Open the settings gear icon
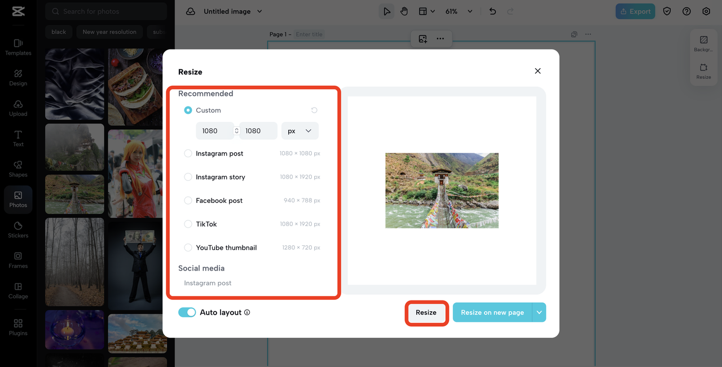The image size is (722, 367). [x=706, y=11]
